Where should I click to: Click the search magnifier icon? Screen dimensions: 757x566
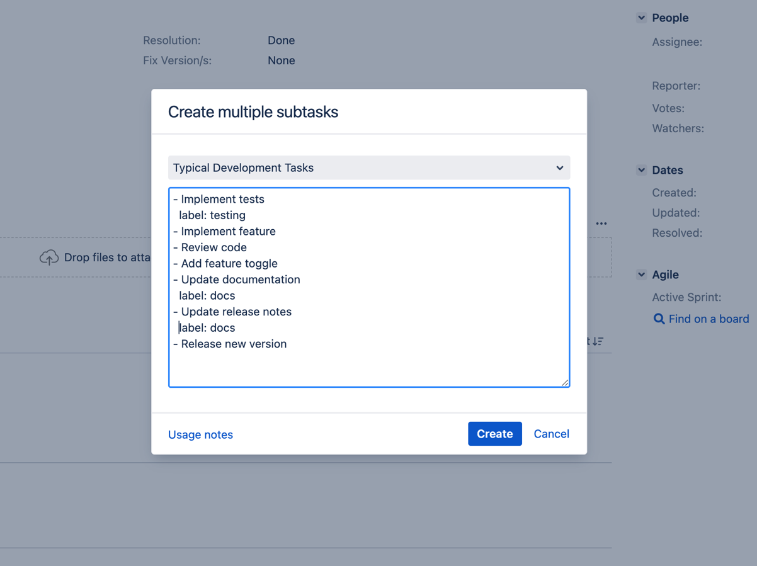659,319
